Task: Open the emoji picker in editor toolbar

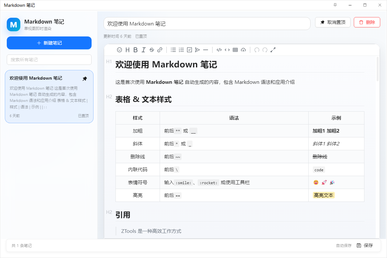Action: tap(119, 50)
